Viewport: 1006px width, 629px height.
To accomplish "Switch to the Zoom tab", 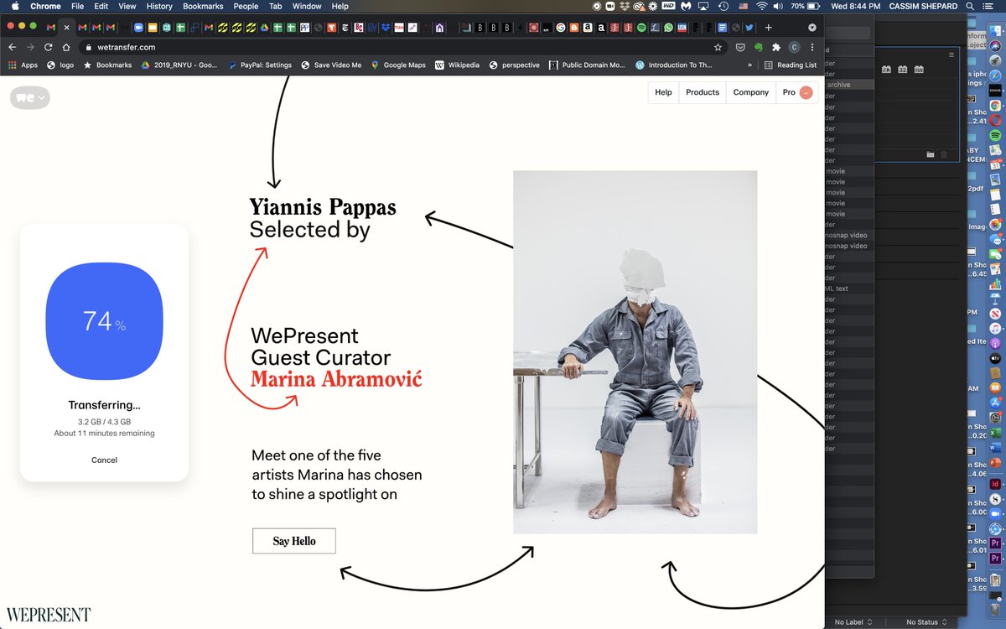I will (x=138, y=27).
